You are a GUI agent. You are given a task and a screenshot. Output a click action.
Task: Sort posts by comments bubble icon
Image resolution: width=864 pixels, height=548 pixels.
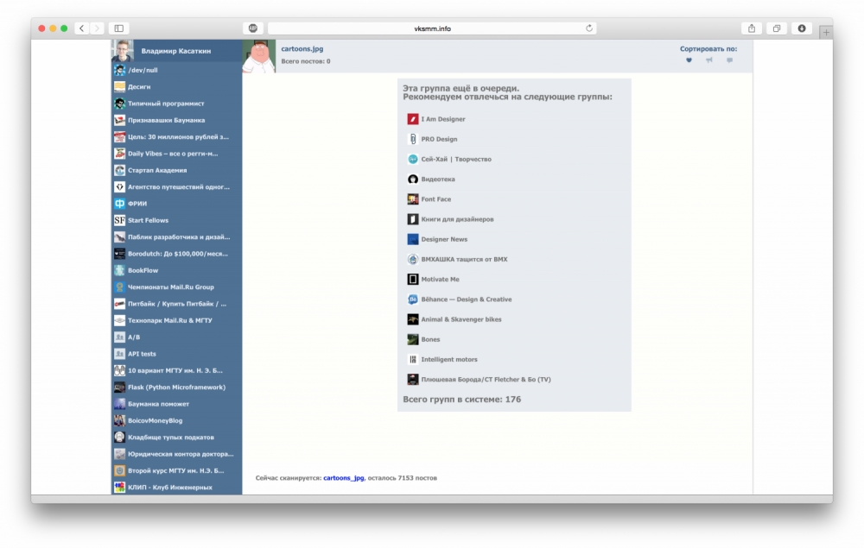[x=729, y=60]
